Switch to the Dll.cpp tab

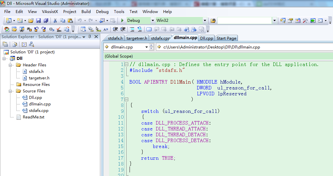[207, 38]
